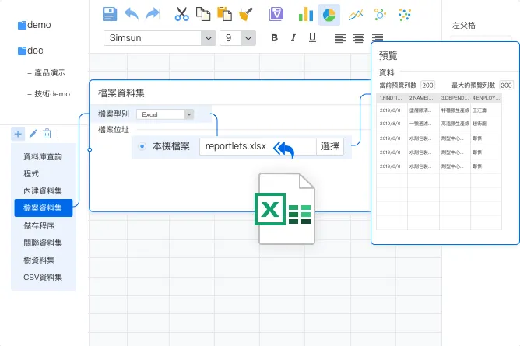Click the 當前預覽列數 200 field

point(427,86)
